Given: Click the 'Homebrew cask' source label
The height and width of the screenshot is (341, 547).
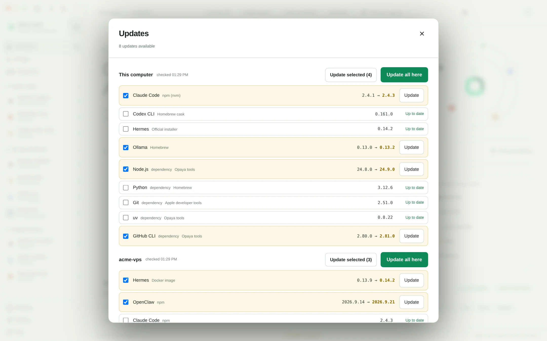Looking at the screenshot, I should (x=171, y=114).
